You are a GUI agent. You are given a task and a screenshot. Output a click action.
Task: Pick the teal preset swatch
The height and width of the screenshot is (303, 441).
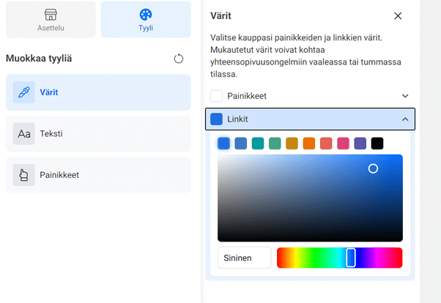(258, 143)
